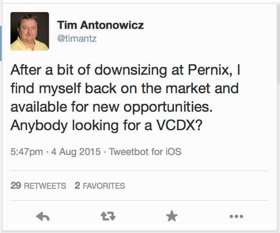Favorite the tweet with the star icon
This screenshot has width=280, height=233.
[172, 216]
